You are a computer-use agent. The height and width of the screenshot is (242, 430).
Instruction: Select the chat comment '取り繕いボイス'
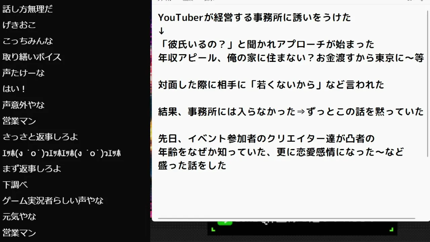[32, 57]
